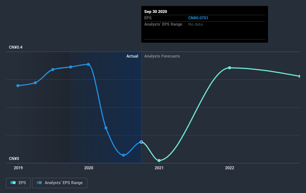This screenshot has height=193, width=306.
Task: Click the CN¥0 y-axis label
Action: tap(14, 158)
